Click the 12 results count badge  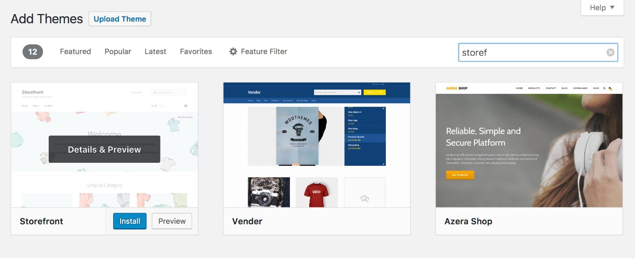coord(33,52)
